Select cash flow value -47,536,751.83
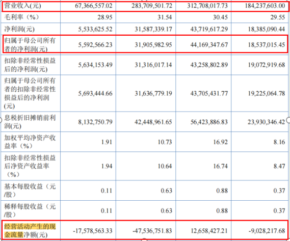 tap(152, 231)
